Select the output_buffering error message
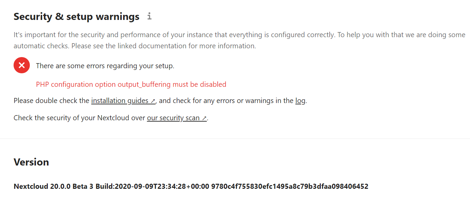The image size is (470, 204). [131, 84]
